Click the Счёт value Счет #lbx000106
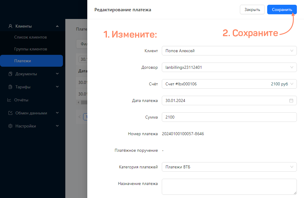The image size is (304, 198). tap(181, 84)
